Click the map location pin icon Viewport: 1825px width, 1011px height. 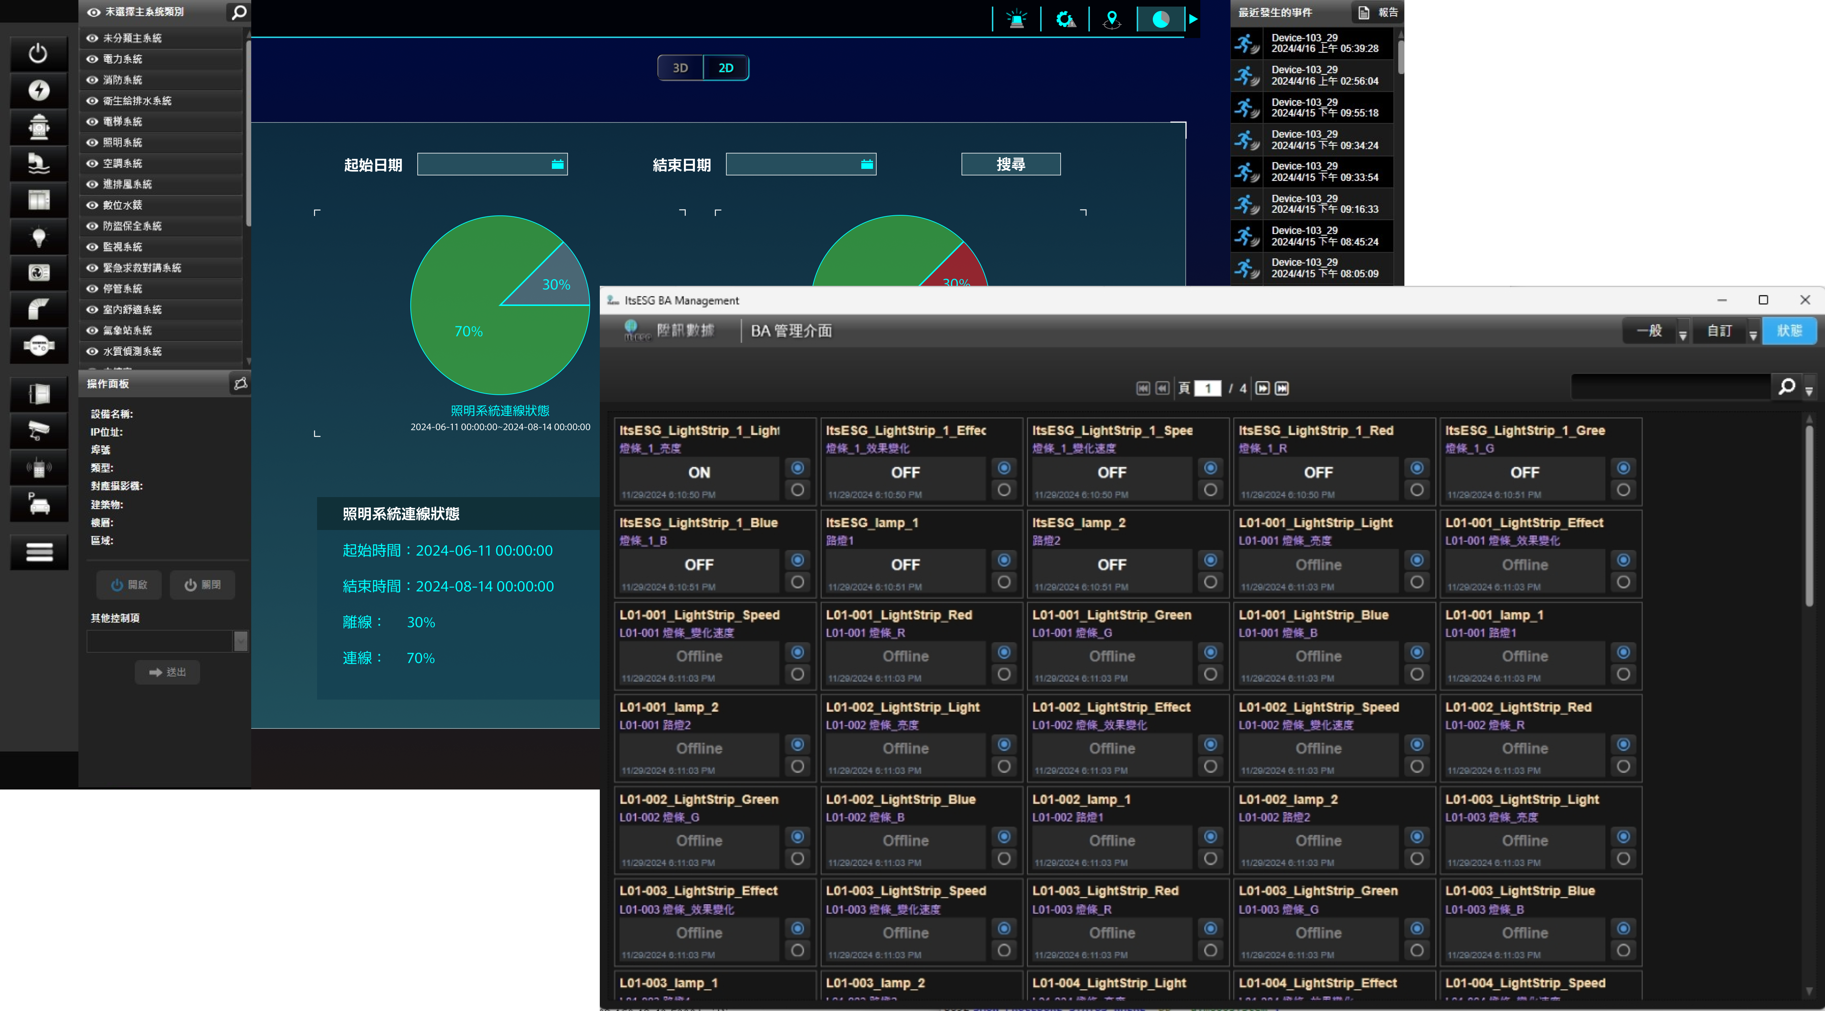point(1111,19)
